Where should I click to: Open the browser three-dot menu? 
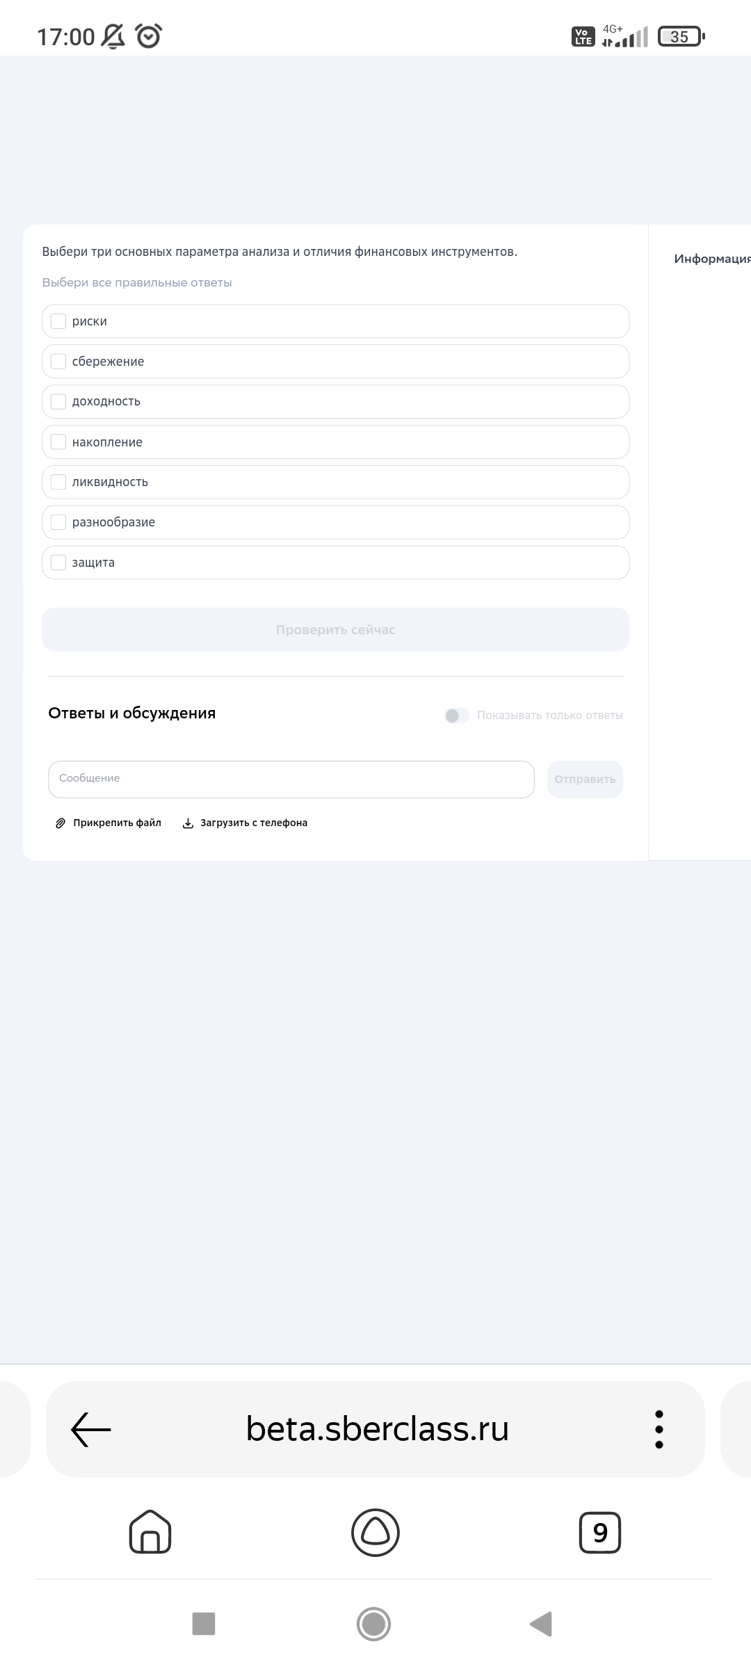pos(659,1430)
